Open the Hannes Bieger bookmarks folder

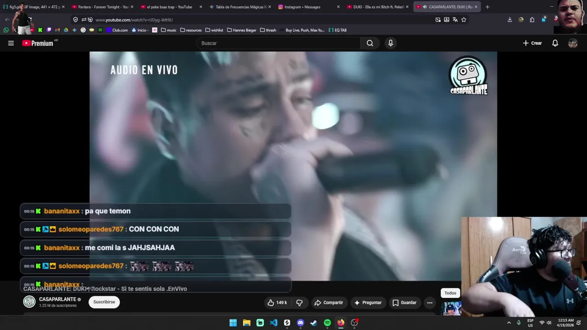pos(242,30)
